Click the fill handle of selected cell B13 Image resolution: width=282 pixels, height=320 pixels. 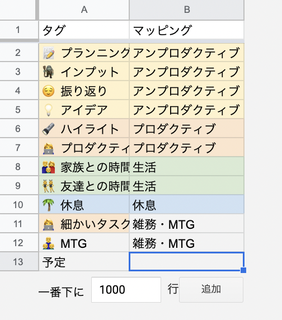point(243,270)
